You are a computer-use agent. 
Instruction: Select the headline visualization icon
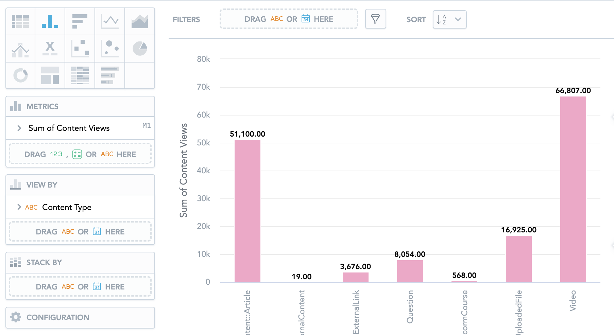[50, 49]
